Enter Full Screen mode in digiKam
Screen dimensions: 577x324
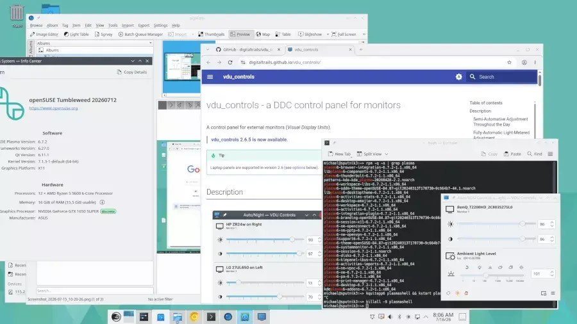point(344,34)
